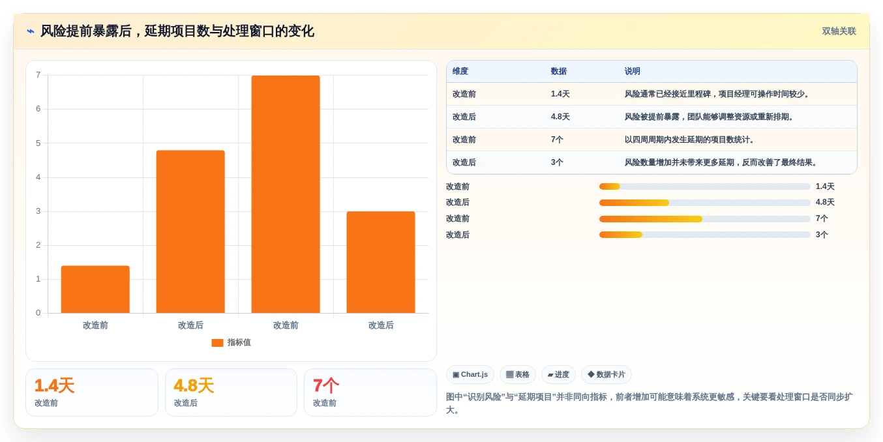Click the shortest chart bar valued 1.4
This screenshot has height=442, width=883.
tap(95, 289)
